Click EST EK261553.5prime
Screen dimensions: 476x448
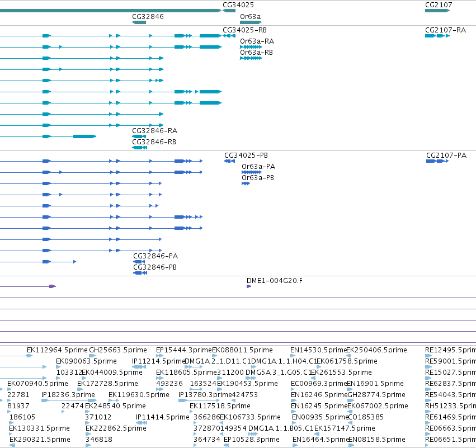coord(341,372)
